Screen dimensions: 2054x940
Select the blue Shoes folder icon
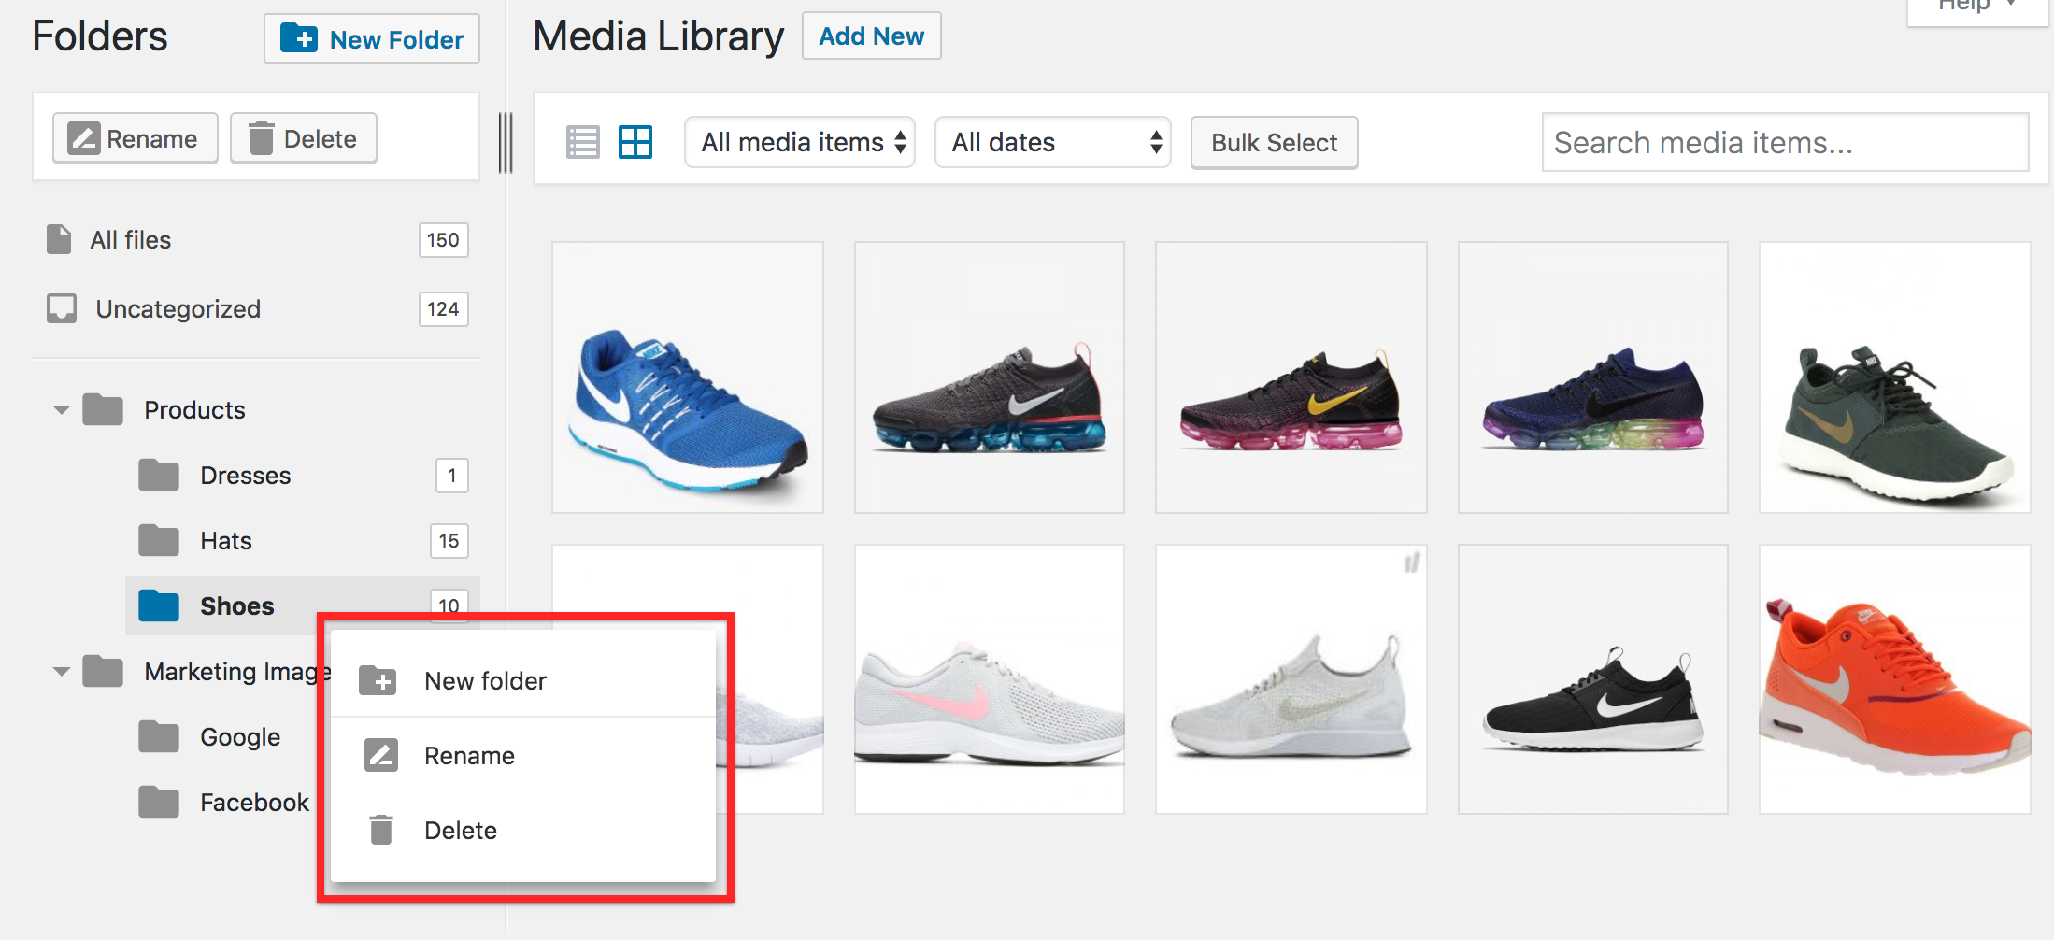pos(159,605)
